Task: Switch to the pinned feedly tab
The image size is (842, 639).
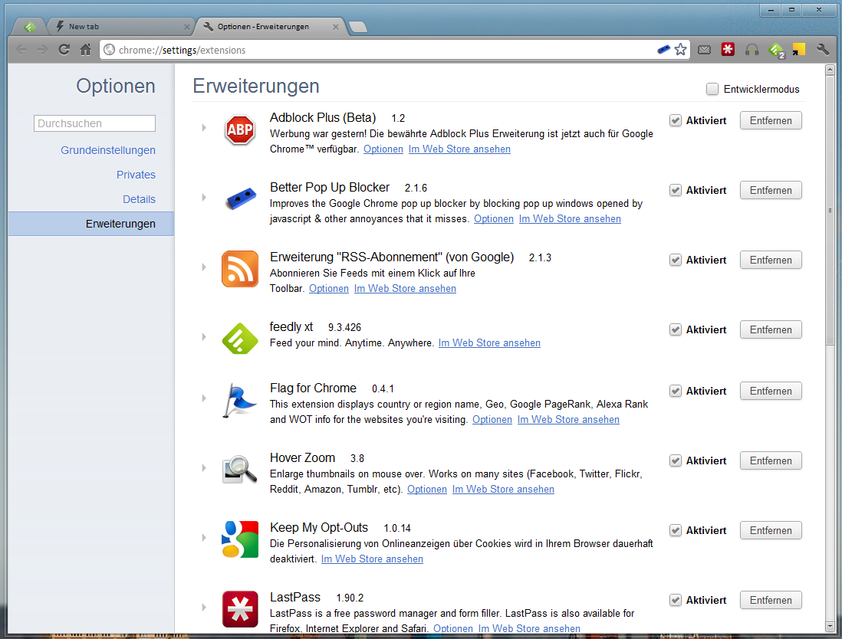Action: [x=30, y=26]
